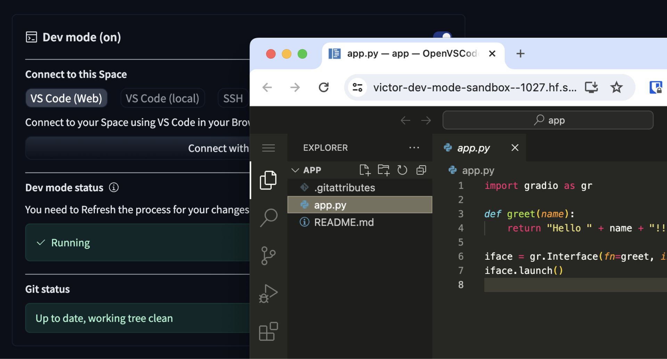Open the VS Code hamburger menu
The width and height of the screenshot is (667, 359).
268,148
